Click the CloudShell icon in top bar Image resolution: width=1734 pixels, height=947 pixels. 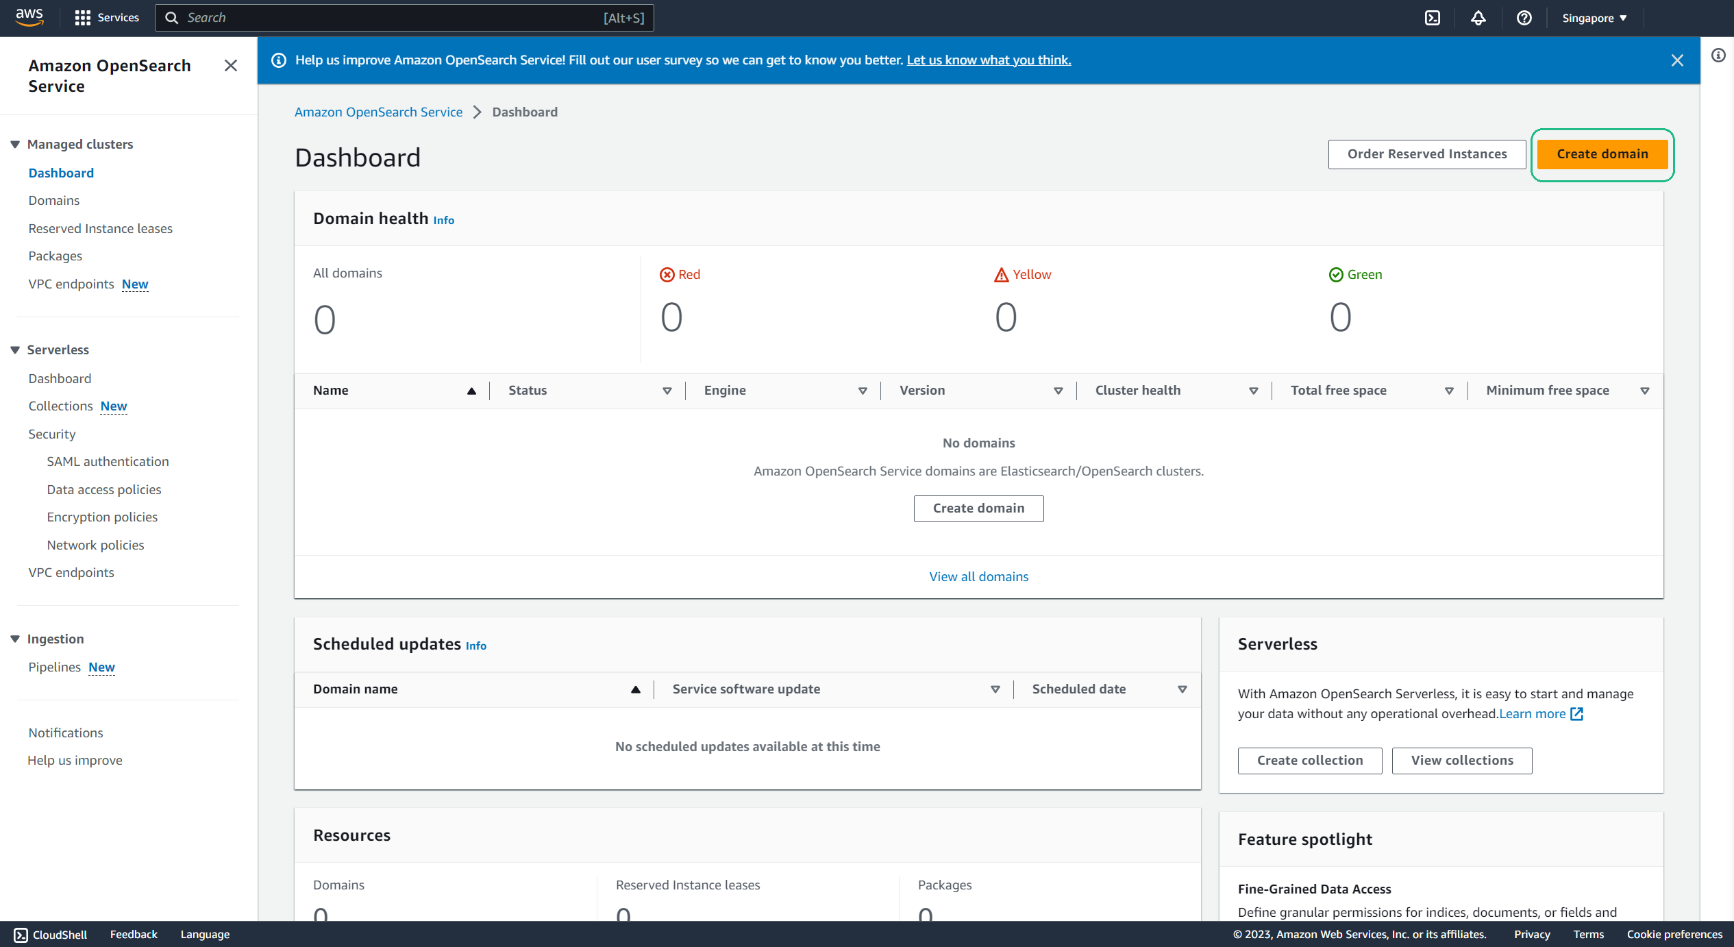1433,18
